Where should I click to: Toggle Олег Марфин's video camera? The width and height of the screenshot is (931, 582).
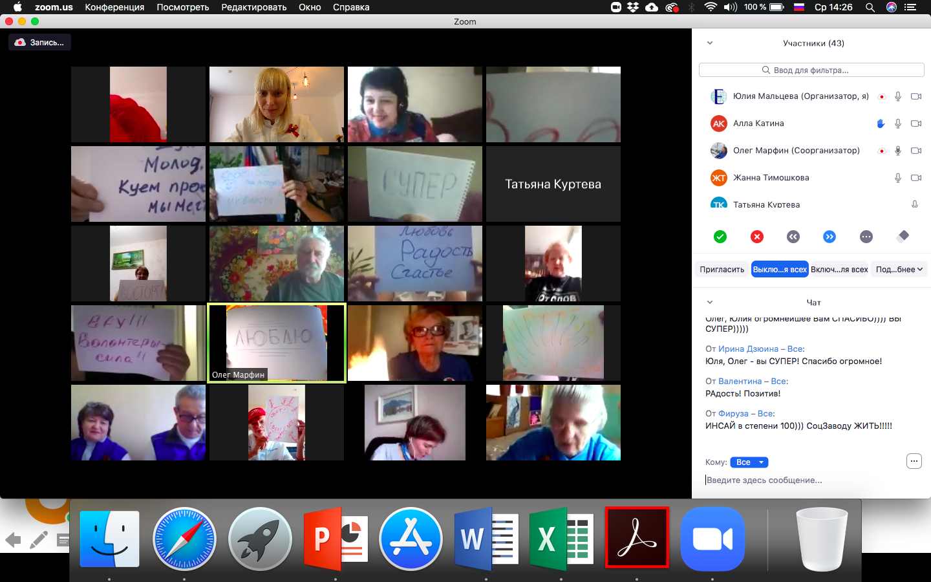(916, 151)
